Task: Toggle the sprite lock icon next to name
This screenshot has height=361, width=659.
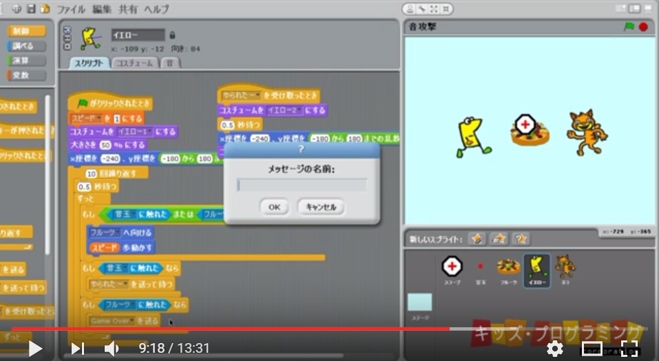Action: pos(172,35)
